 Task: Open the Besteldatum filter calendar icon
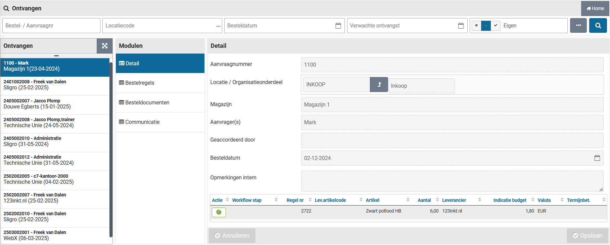[x=338, y=26]
